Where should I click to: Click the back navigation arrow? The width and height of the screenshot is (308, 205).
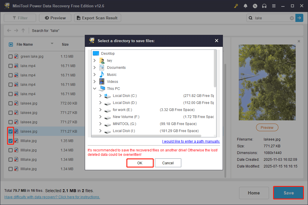click(x=9, y=30)
